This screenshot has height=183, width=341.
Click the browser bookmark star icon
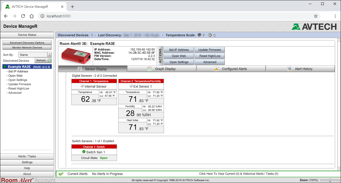316,16
